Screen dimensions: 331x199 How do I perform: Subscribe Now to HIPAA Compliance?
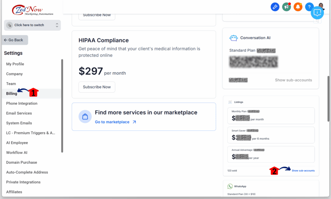point(97,87)
